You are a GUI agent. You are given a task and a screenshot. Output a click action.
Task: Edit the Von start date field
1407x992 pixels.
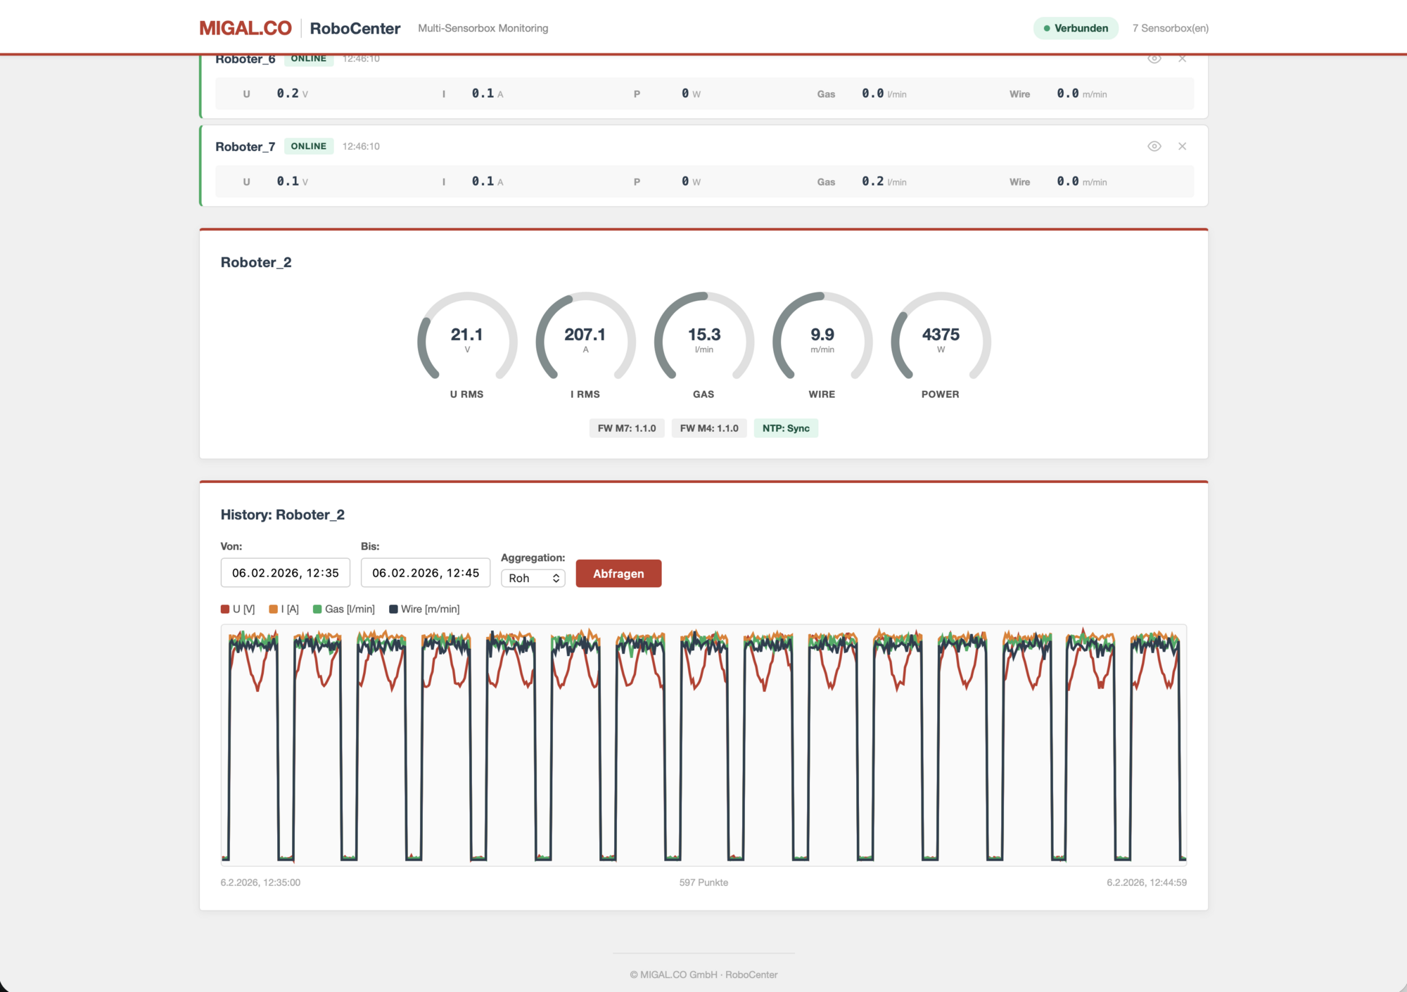coord(285,573)
